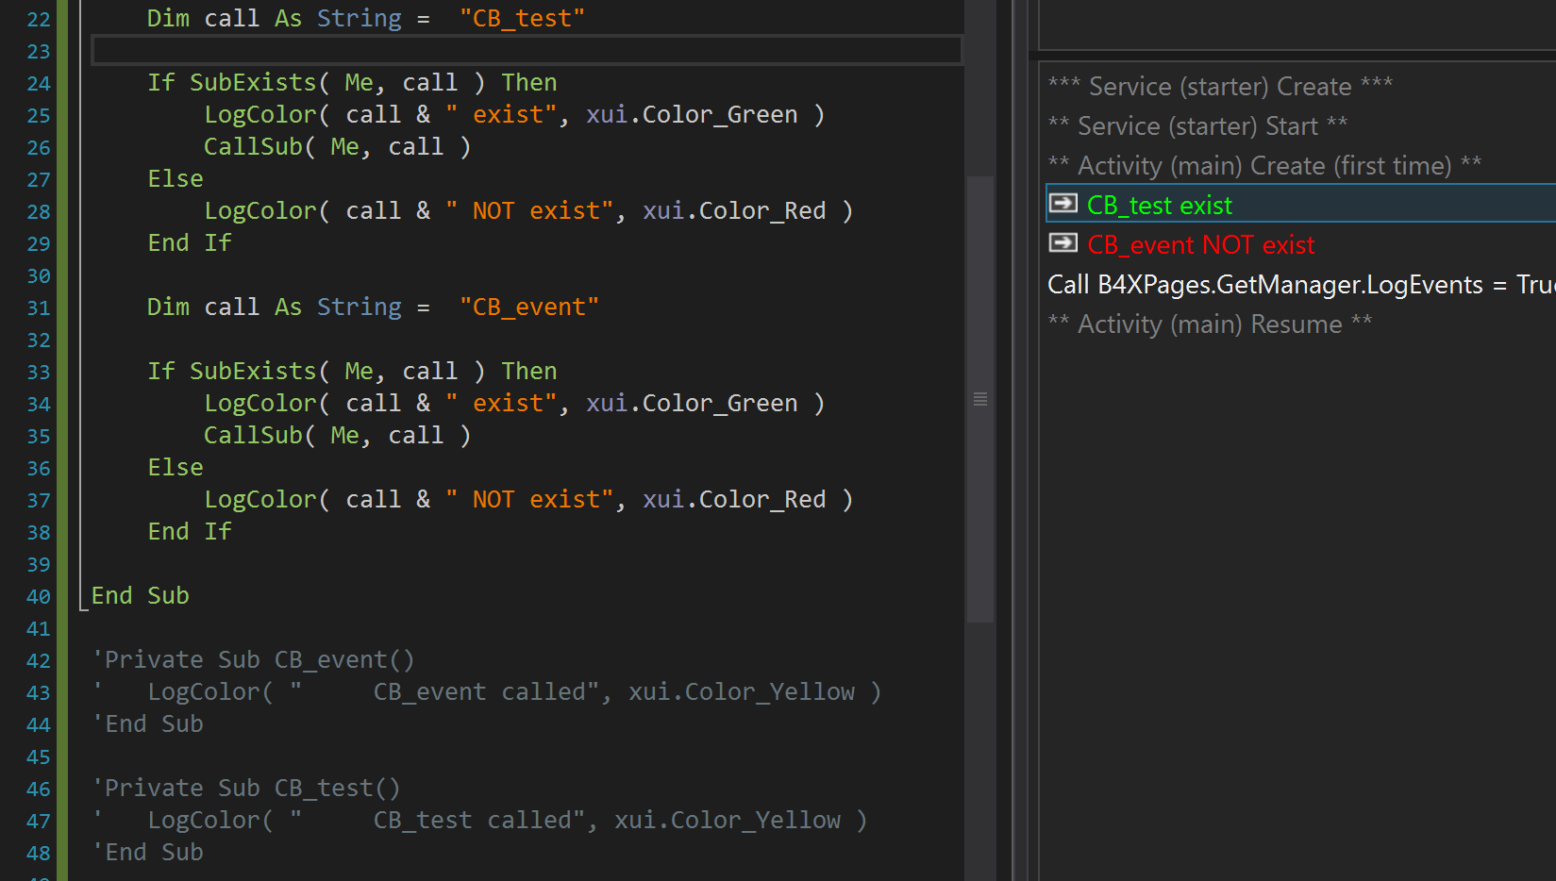Click 'End If' on line 38
The image size is (1556, 881).
click(x=190, y=531)
